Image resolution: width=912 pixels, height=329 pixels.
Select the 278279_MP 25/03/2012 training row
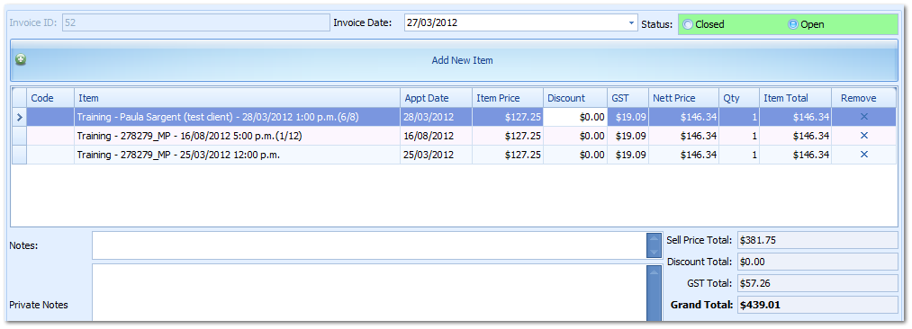[455, 155]
